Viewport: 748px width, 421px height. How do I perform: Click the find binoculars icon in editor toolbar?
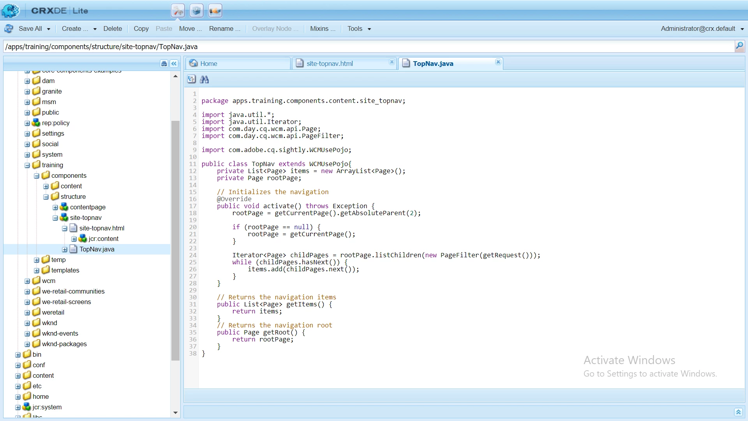(204, 79)
